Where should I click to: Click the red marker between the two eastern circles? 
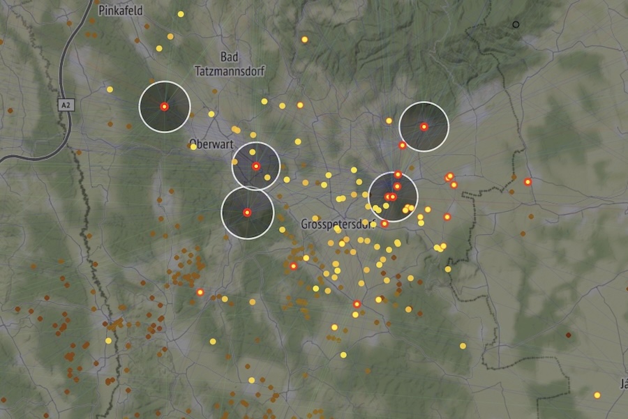(x=403, y=146)
